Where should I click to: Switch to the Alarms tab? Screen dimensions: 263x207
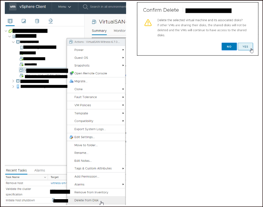coord(39,170)
